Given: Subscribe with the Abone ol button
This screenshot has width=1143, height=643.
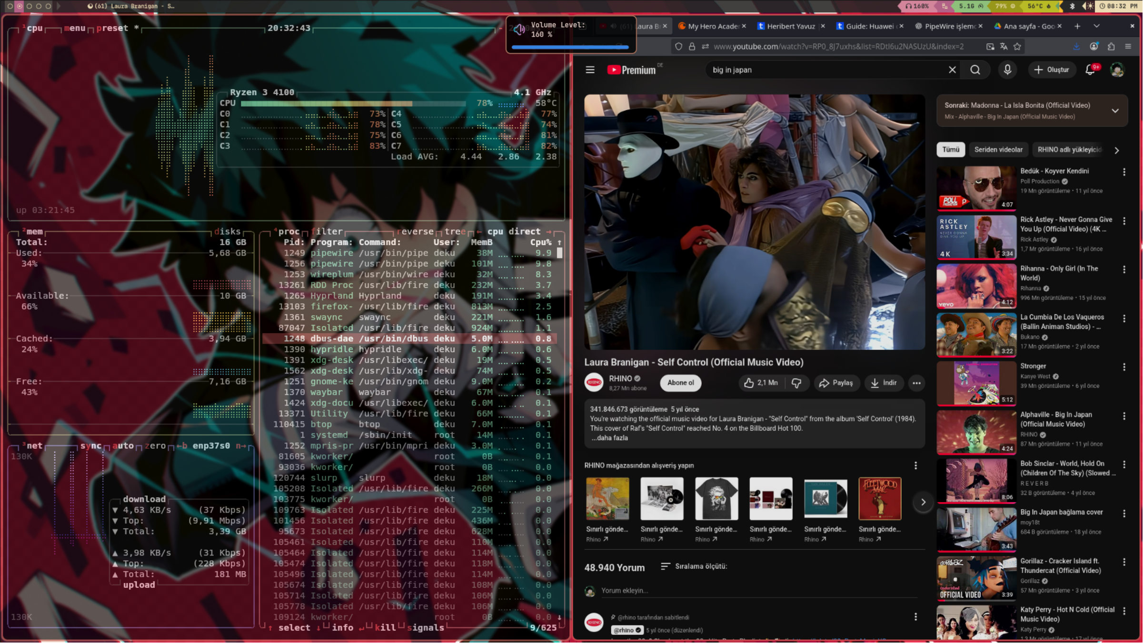Looking at the screenshot, I should tap(680, 383).
